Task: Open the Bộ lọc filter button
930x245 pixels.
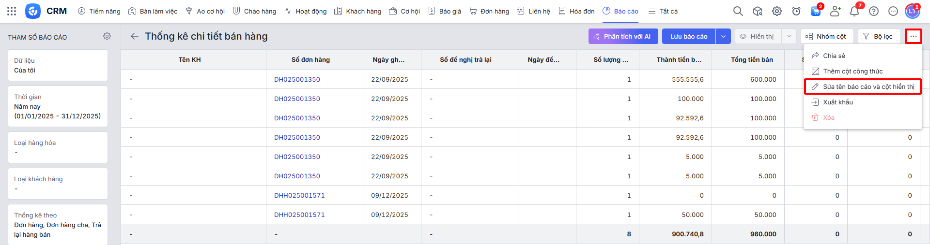Action: pos(879,36)
